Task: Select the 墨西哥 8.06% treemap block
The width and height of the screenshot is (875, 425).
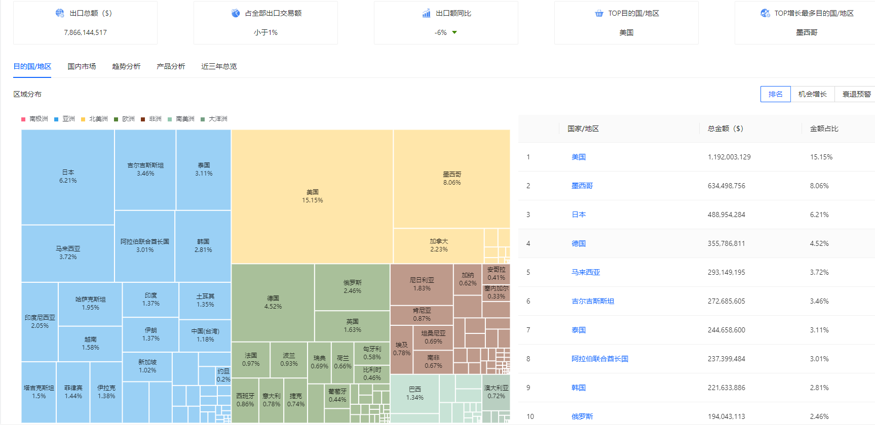Action: (452, 179)
